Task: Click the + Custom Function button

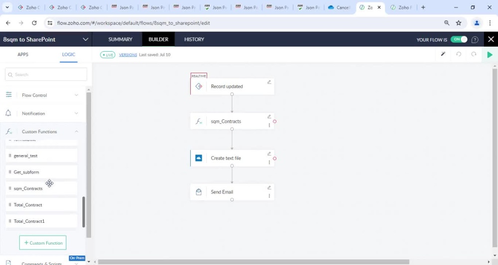Action: [x=43, y=243]
